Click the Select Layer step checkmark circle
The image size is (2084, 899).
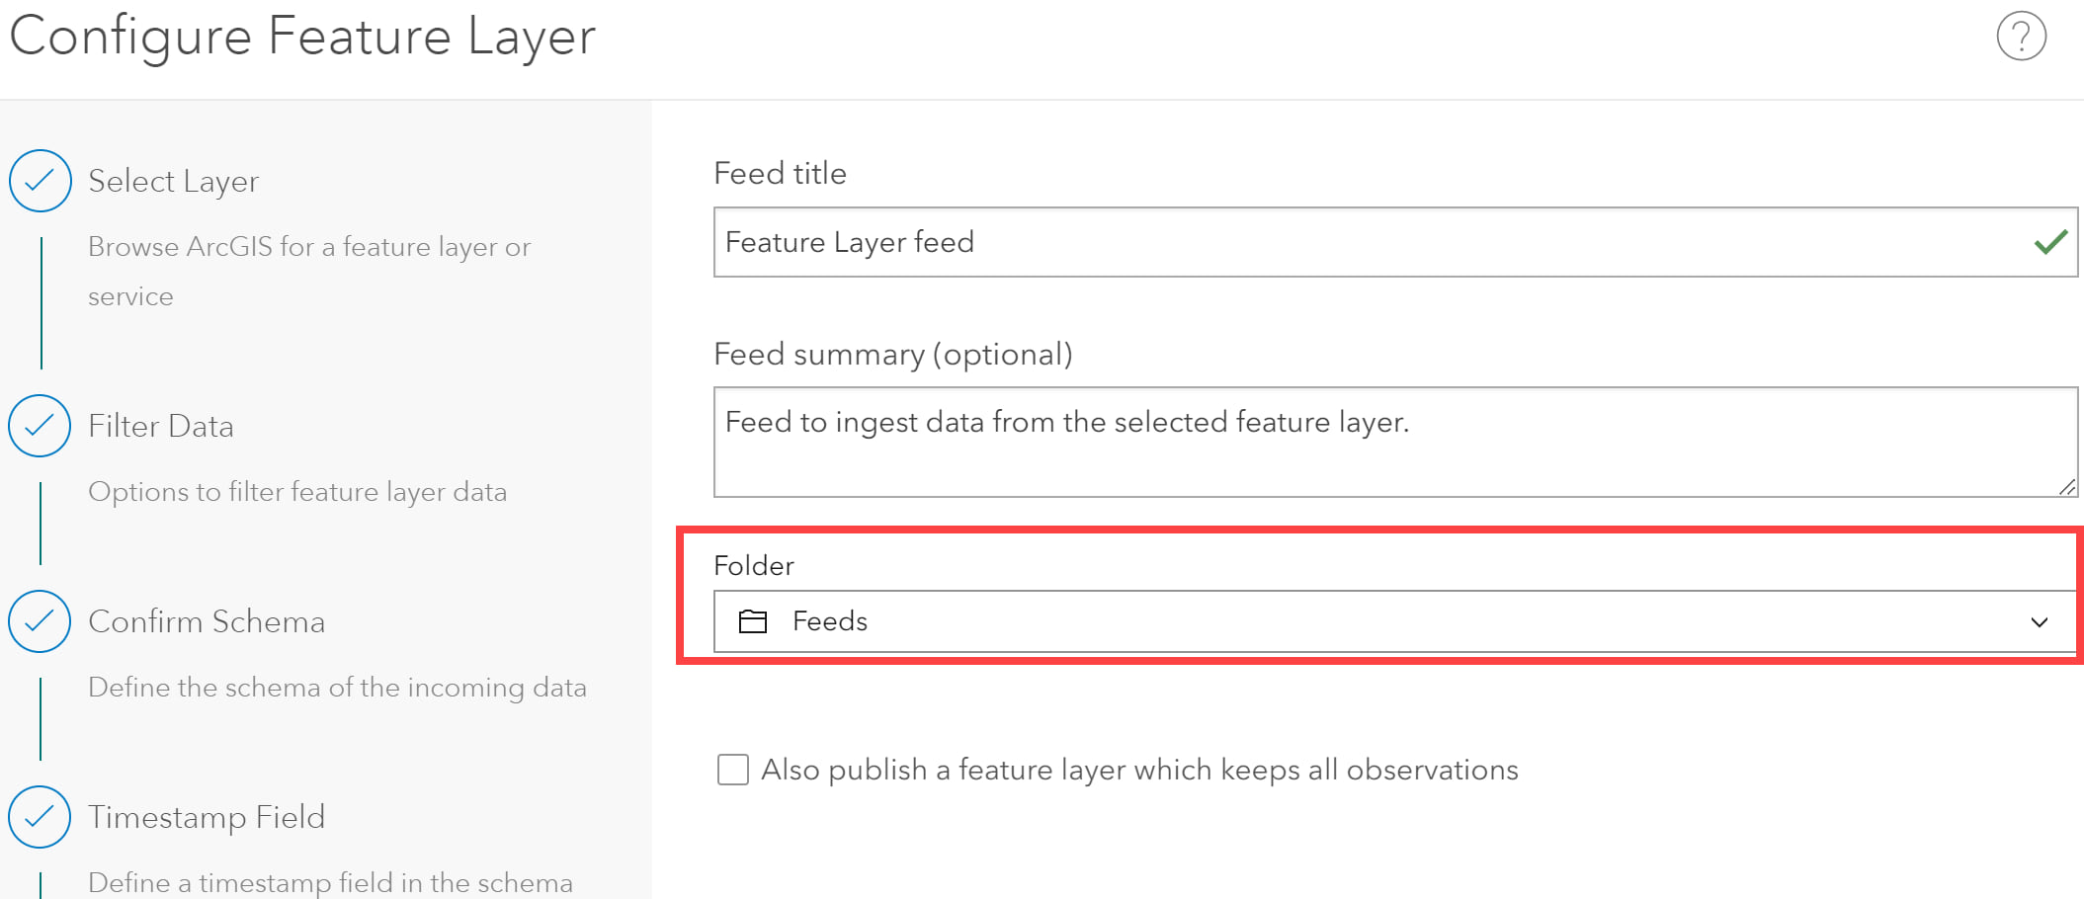point(40,181)
